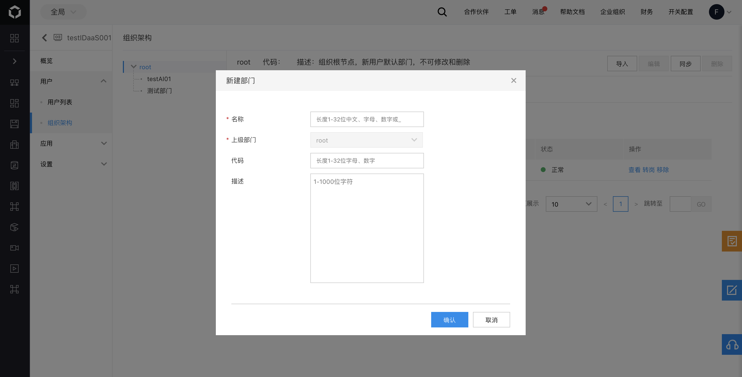Expand the 应用 menu section
The height and width of the screenshot is (377, 742).
[104, 143]
